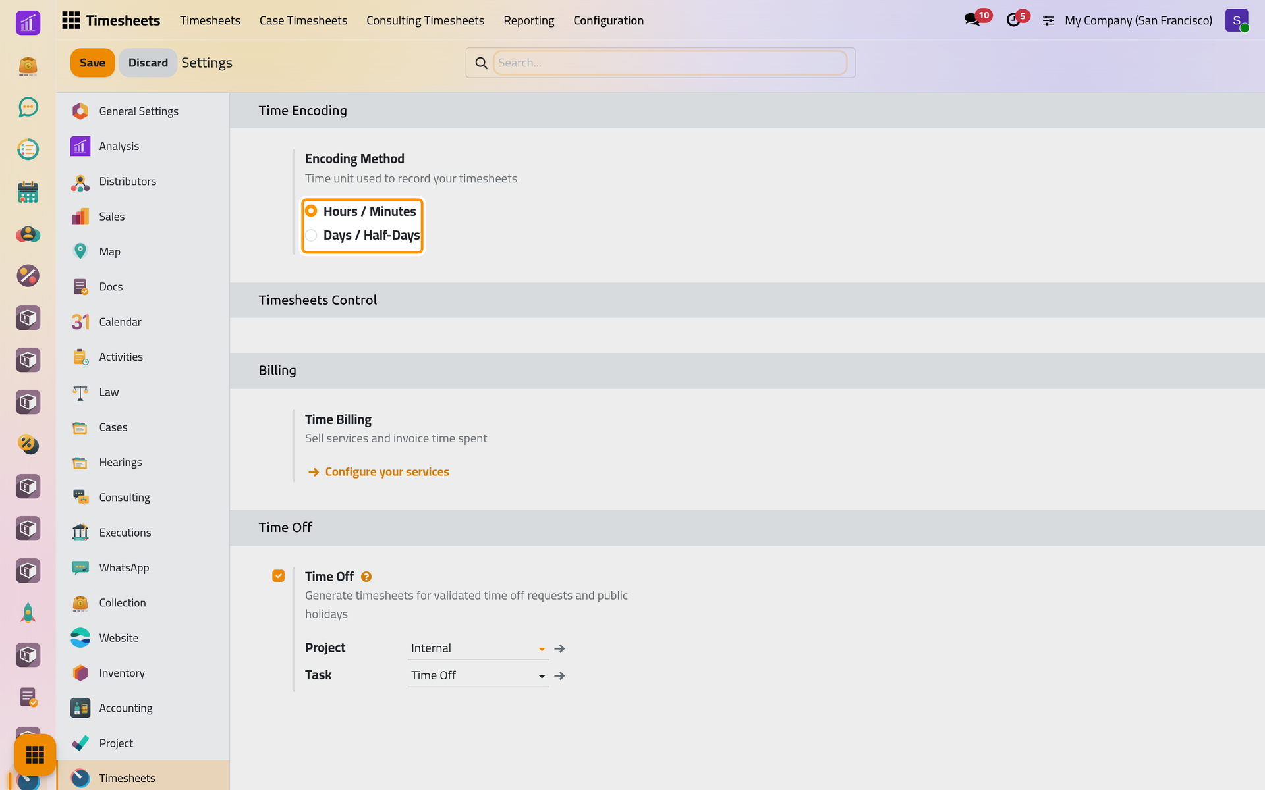Open the Analysis settings section
This screenshot has width=1265, height=790.
pos(143,146)
